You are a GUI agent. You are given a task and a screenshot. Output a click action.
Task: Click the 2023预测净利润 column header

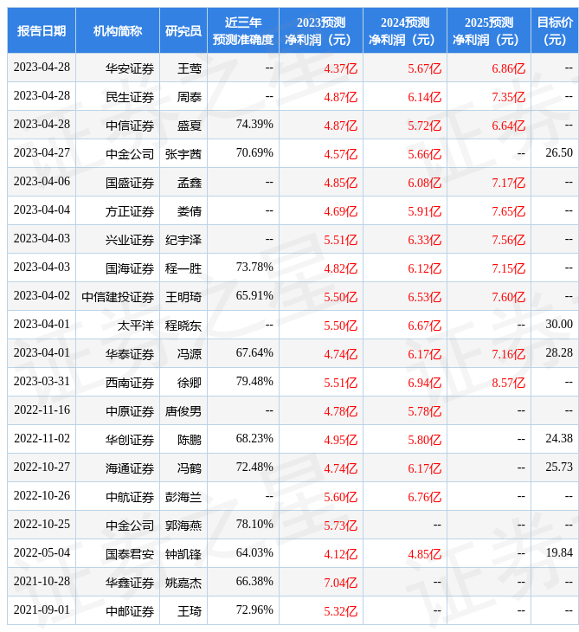tap(321, 30)
